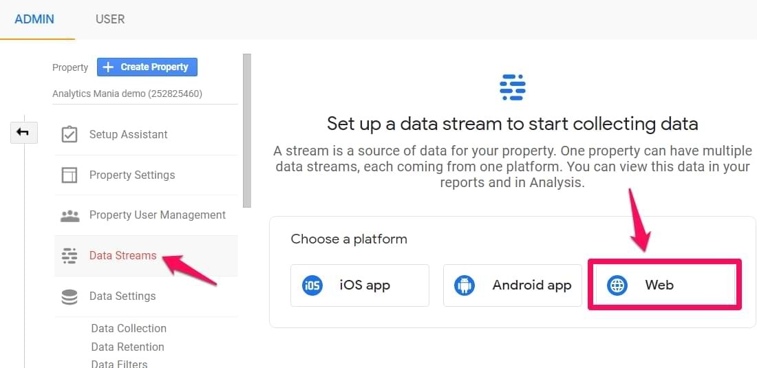The height and width of the screenshot is (368, 757).
Task: Click the Data Streams sidebar icon
Action: [70, 256]
